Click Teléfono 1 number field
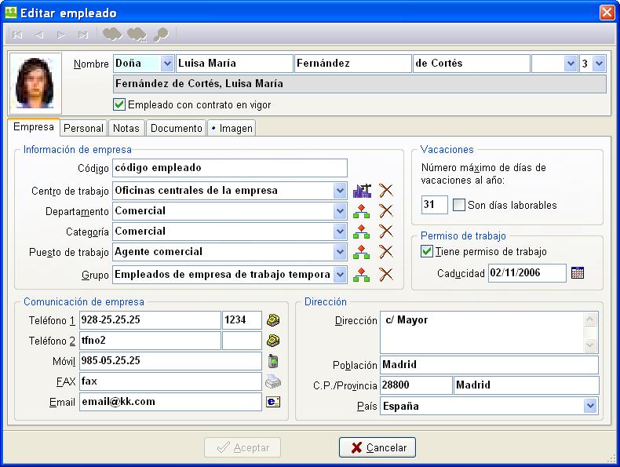The image size is (620, 467). tap(150, 320)
